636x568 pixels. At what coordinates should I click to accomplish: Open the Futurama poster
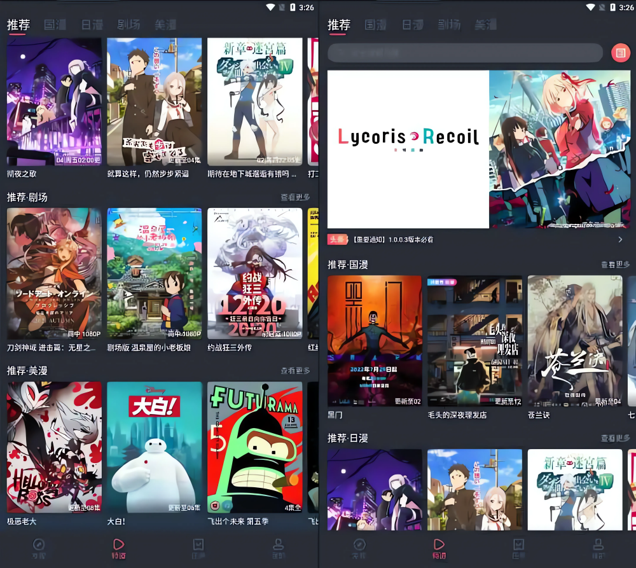click(255, 448)
